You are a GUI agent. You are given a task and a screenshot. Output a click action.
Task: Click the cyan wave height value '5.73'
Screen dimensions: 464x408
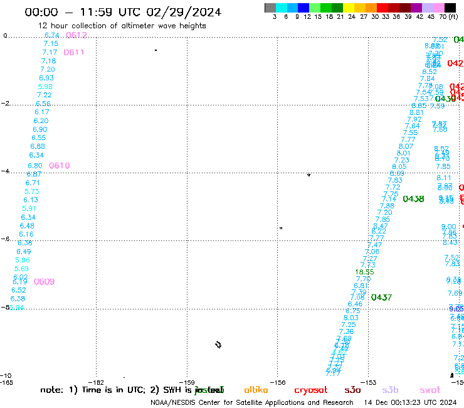click(x=31, y=191)
